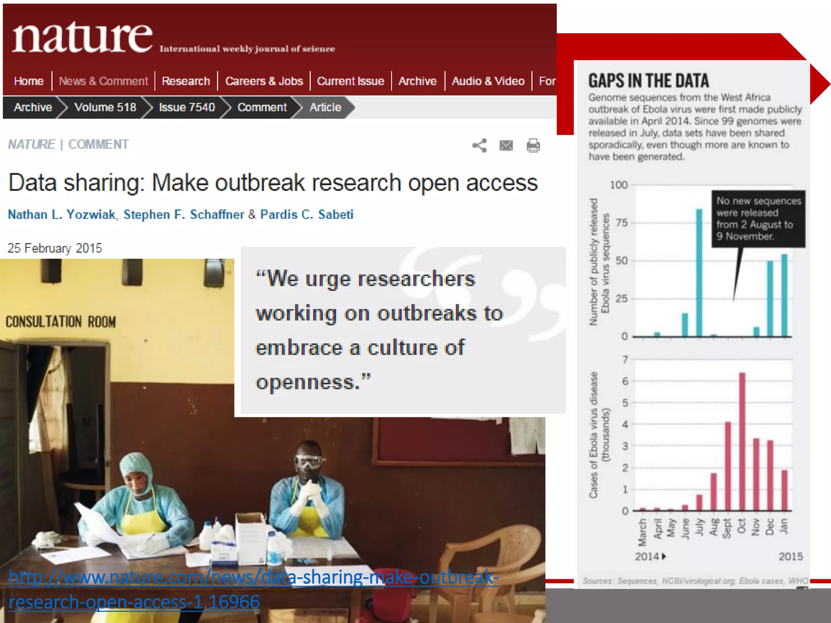Click the share icon

tap(480, 146)
